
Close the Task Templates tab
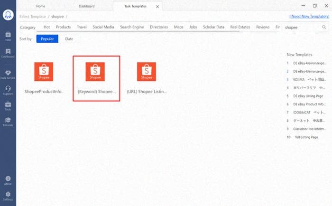pos(157,7)
